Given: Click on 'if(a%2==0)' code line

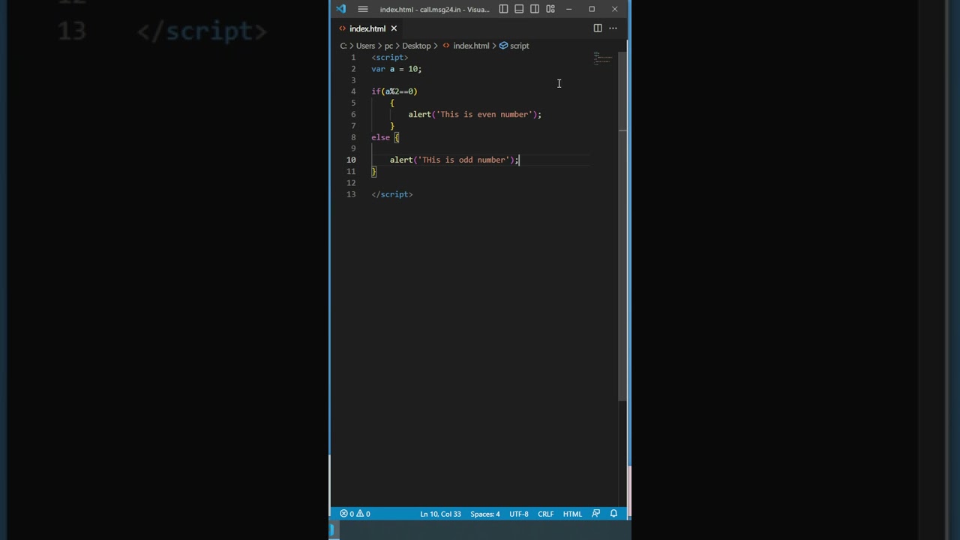Looking at the screenshot, I should tap(394, 91).
